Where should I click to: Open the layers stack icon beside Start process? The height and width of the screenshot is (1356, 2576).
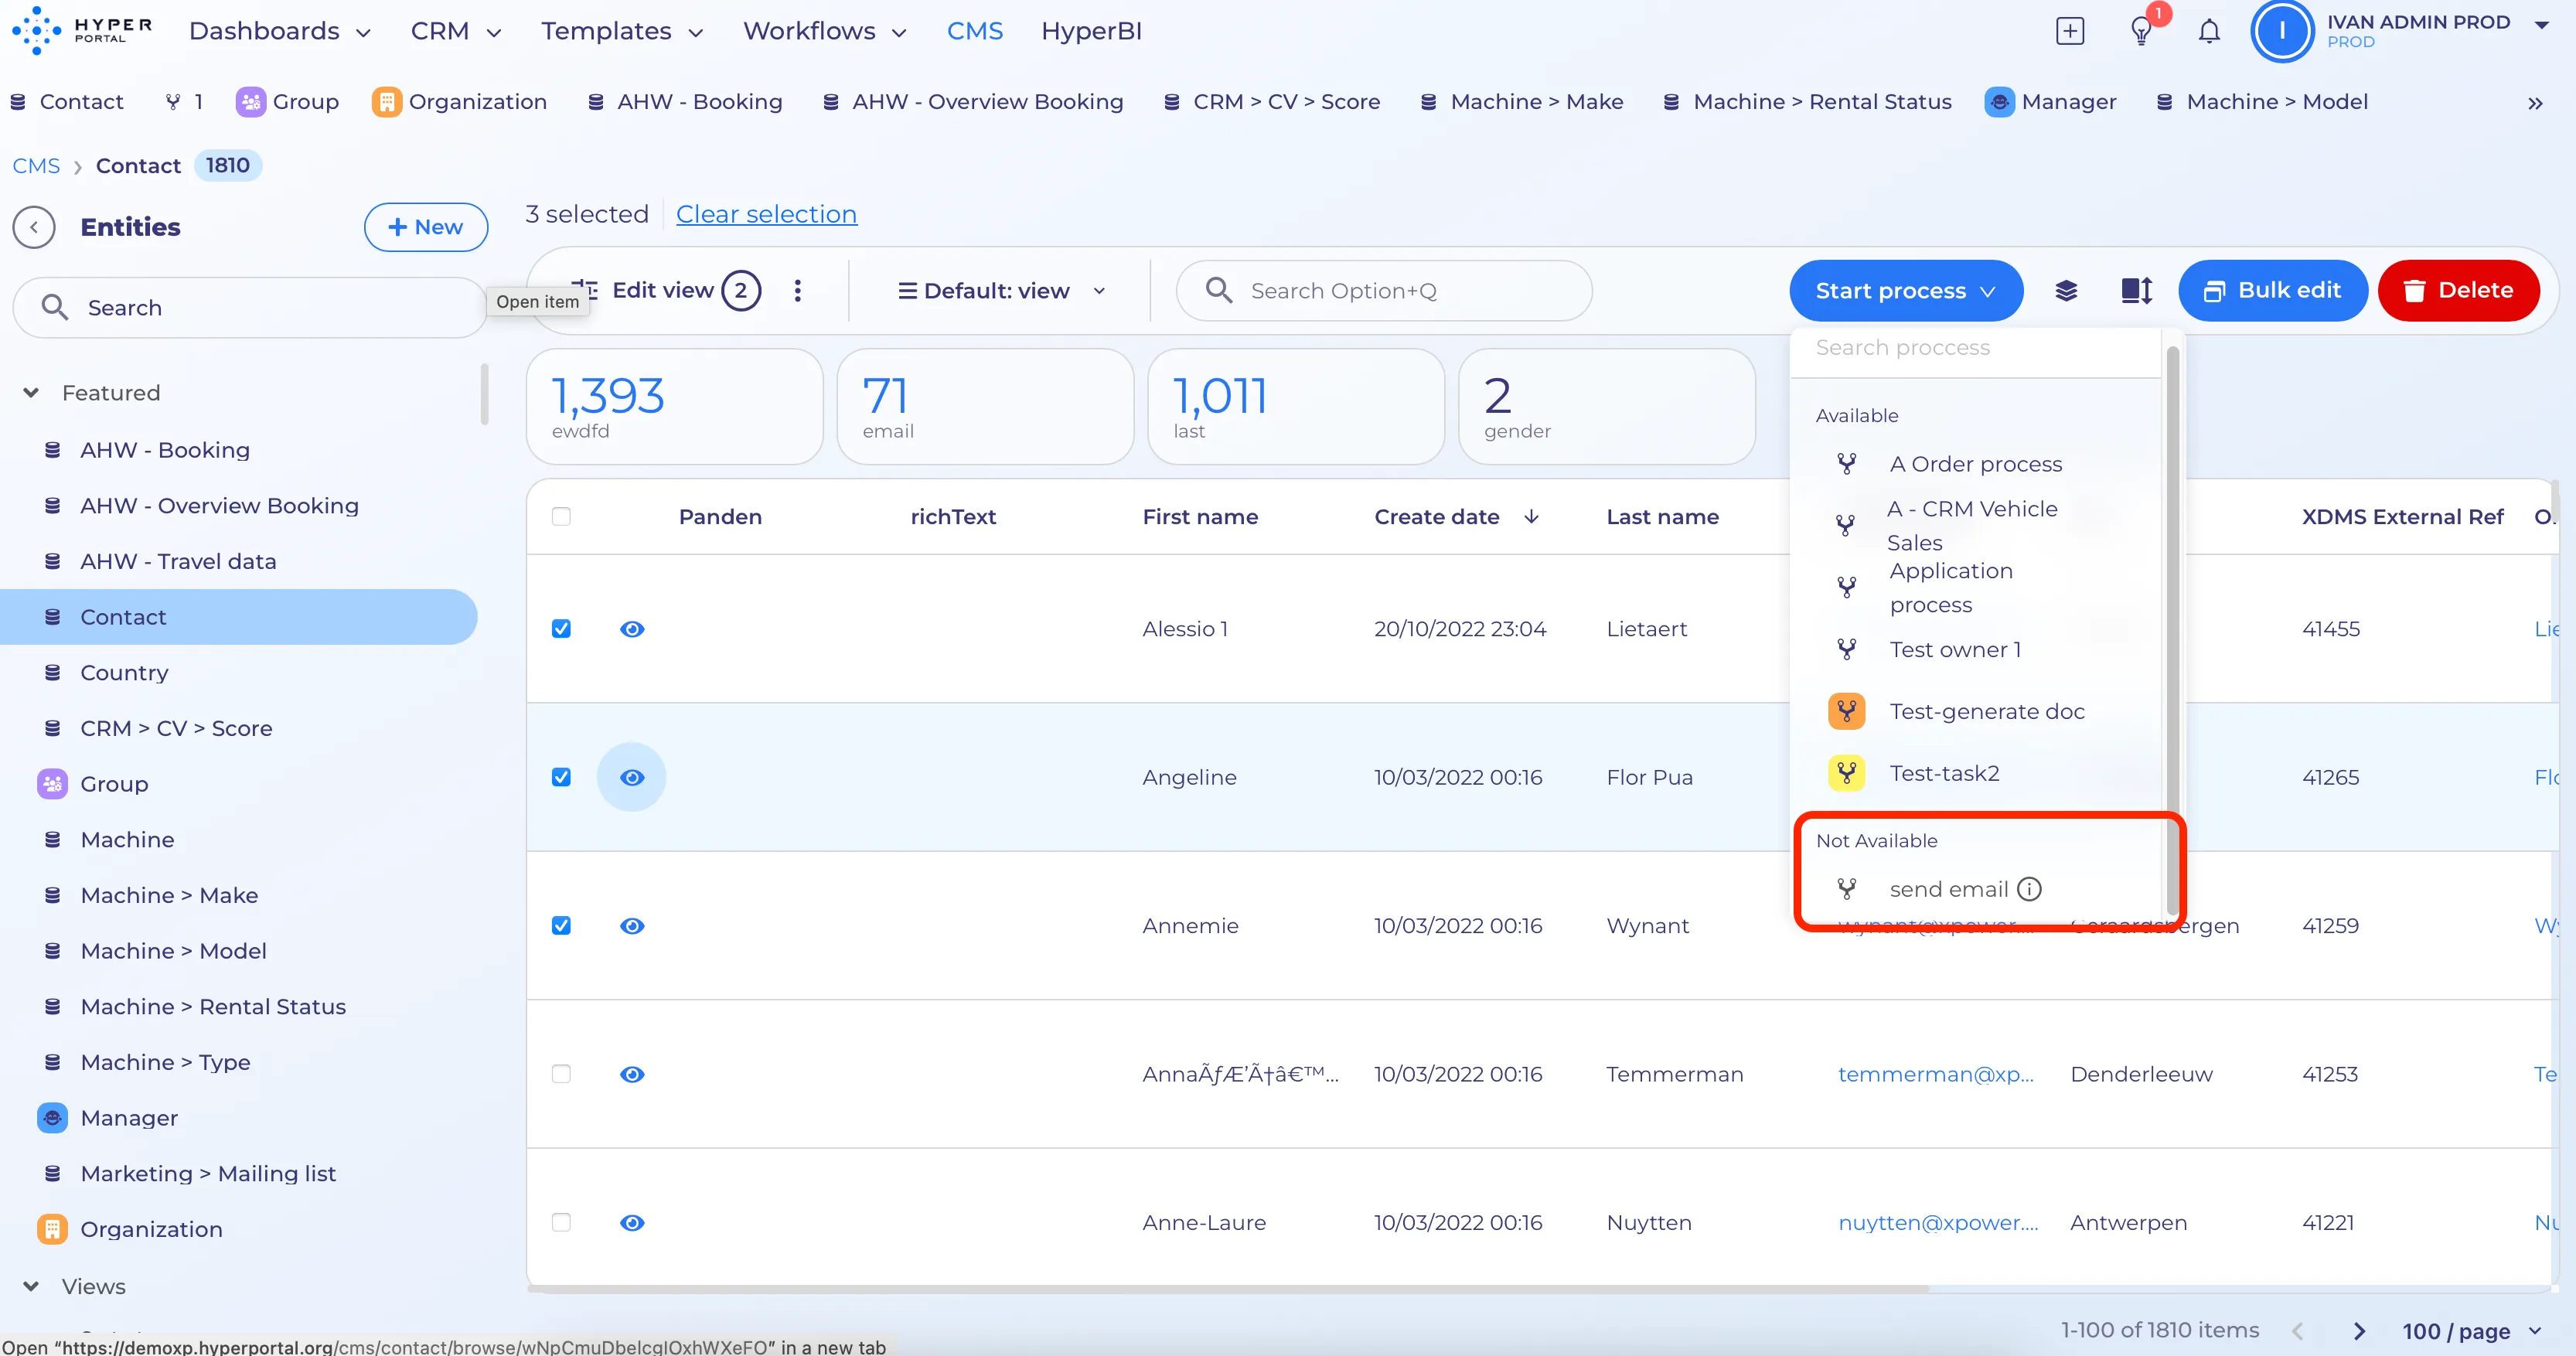2066,290
